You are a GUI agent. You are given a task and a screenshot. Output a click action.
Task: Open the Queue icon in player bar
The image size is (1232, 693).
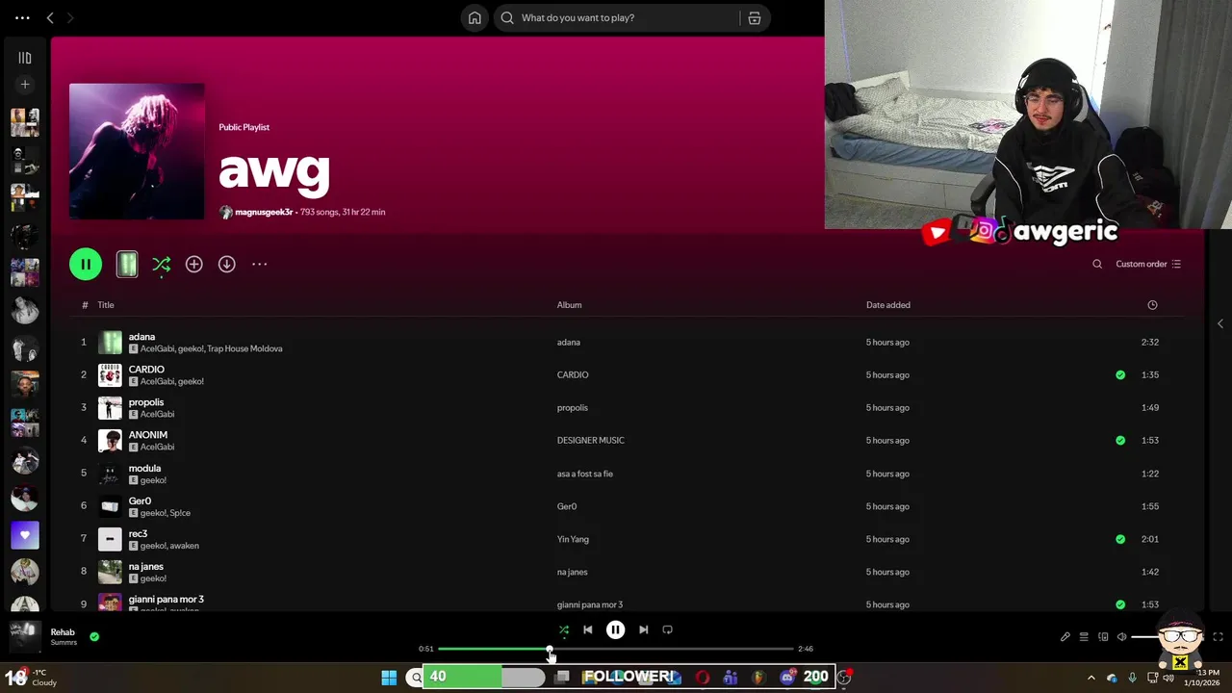coord(1084,636)
